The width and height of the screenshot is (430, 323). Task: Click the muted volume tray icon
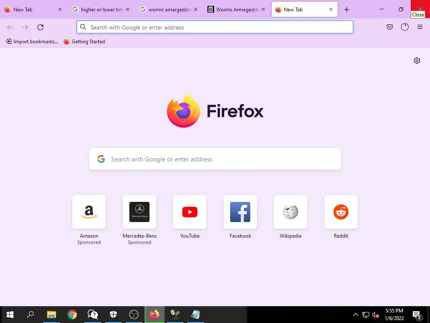375,315
